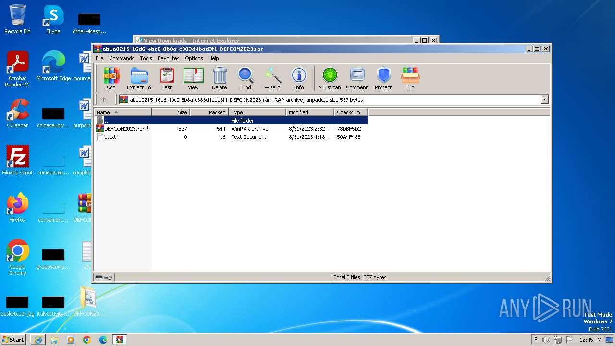Select the DEFCON2023.rar file row

[231, 129]
